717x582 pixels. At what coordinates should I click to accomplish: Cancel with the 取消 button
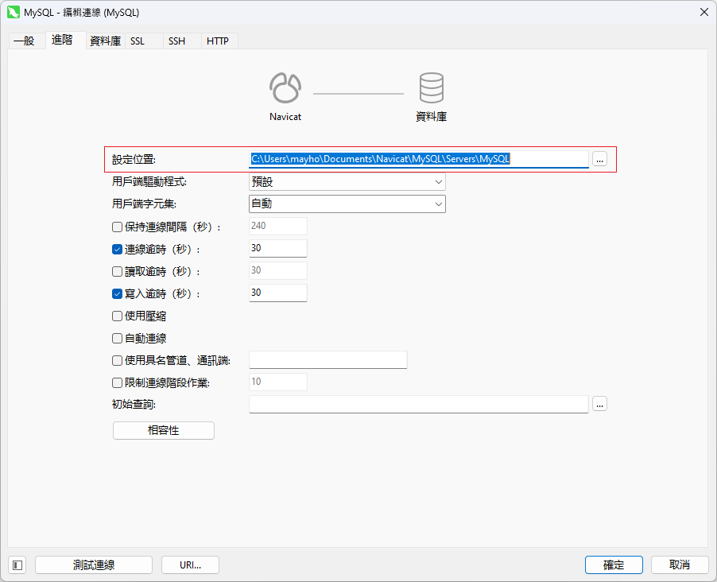[680, 565]
